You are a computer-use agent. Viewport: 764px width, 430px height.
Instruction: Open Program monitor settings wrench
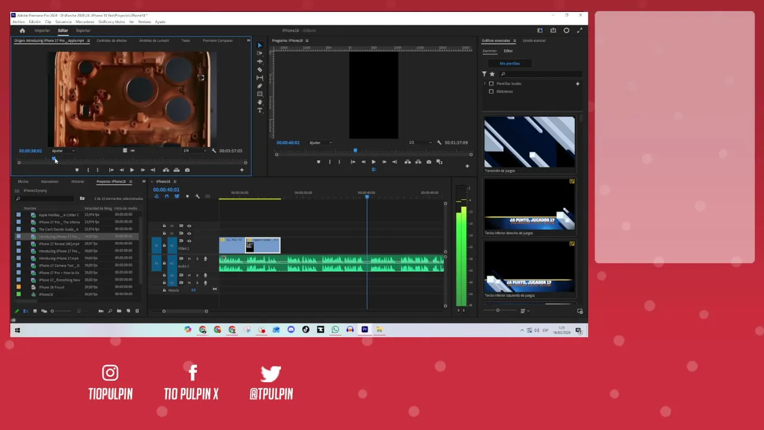click(439, 143)
